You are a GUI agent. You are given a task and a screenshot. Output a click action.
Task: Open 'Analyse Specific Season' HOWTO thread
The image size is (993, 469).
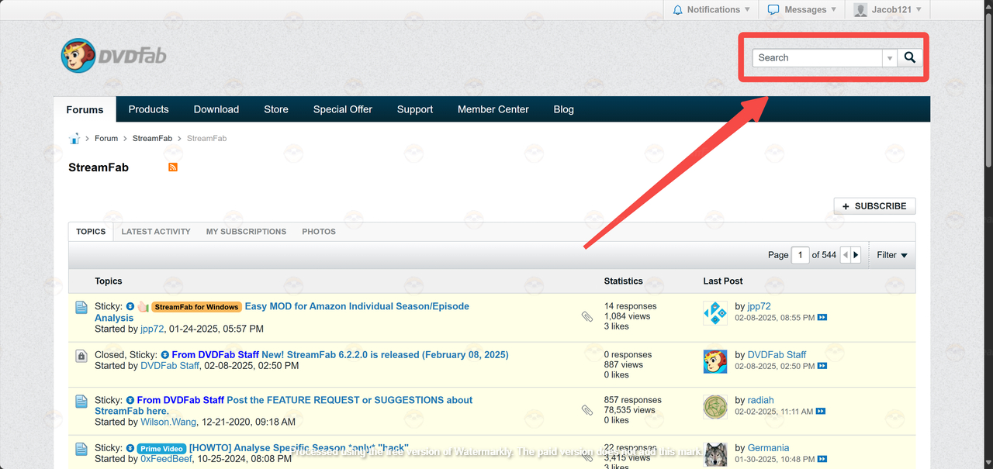[299, 448]
